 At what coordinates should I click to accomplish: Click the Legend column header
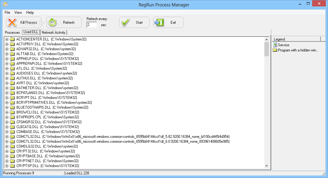[x=296, y=39]
